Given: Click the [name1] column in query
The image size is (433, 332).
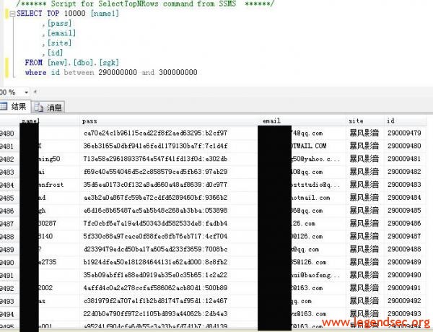Looking at the screenshot, I should (x=105, y=14).
